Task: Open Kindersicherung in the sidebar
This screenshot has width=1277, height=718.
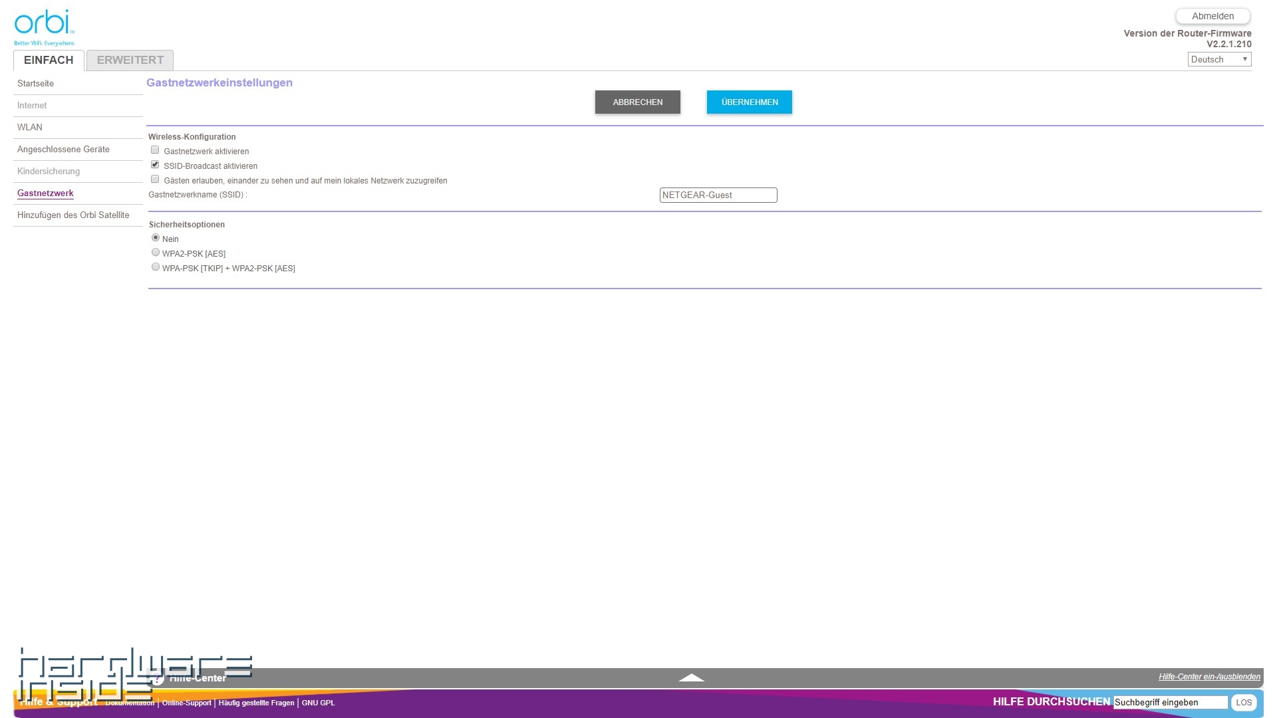Action: (x=49, y=172)
